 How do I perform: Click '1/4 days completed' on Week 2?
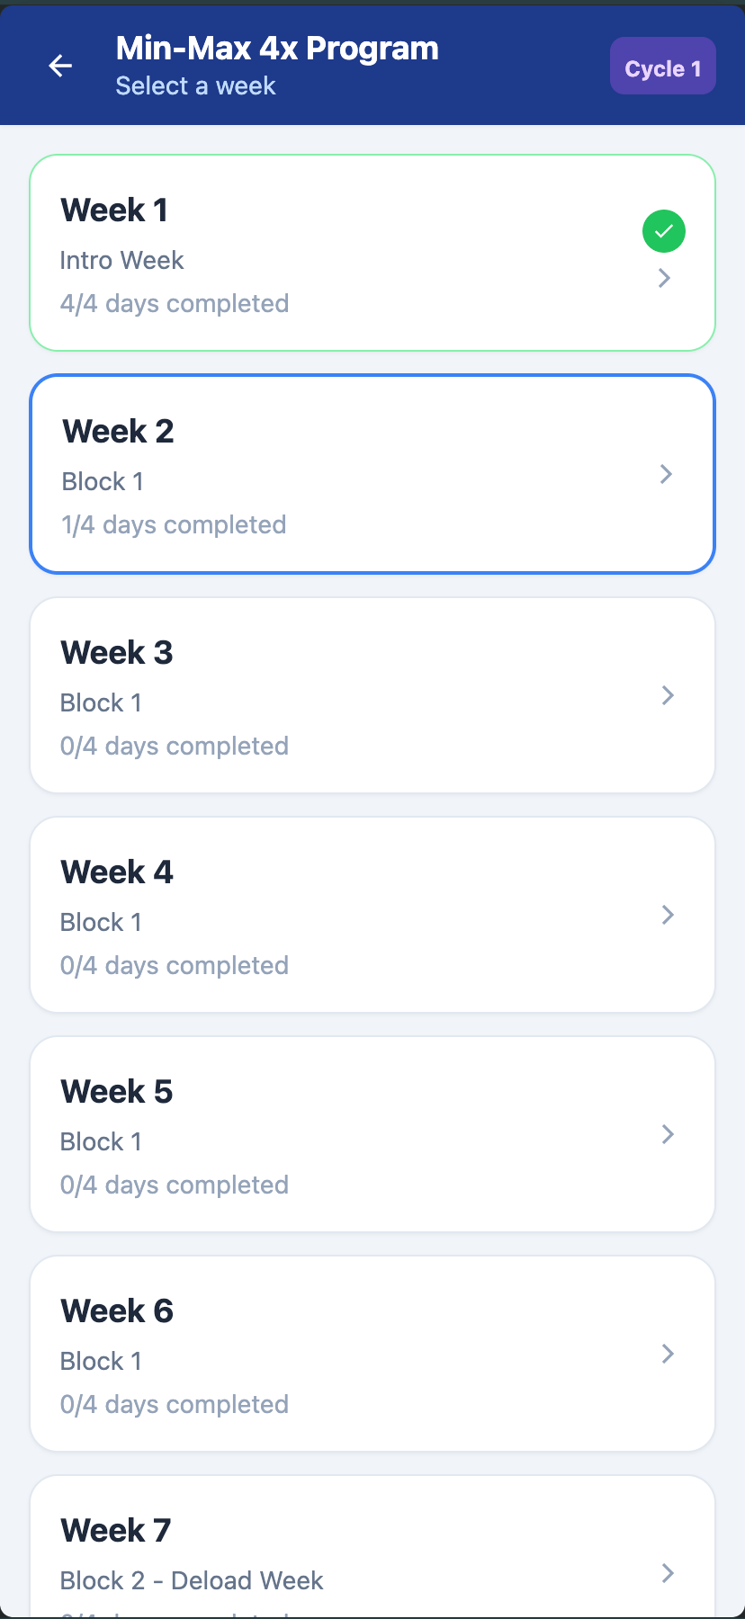(174, 524)
